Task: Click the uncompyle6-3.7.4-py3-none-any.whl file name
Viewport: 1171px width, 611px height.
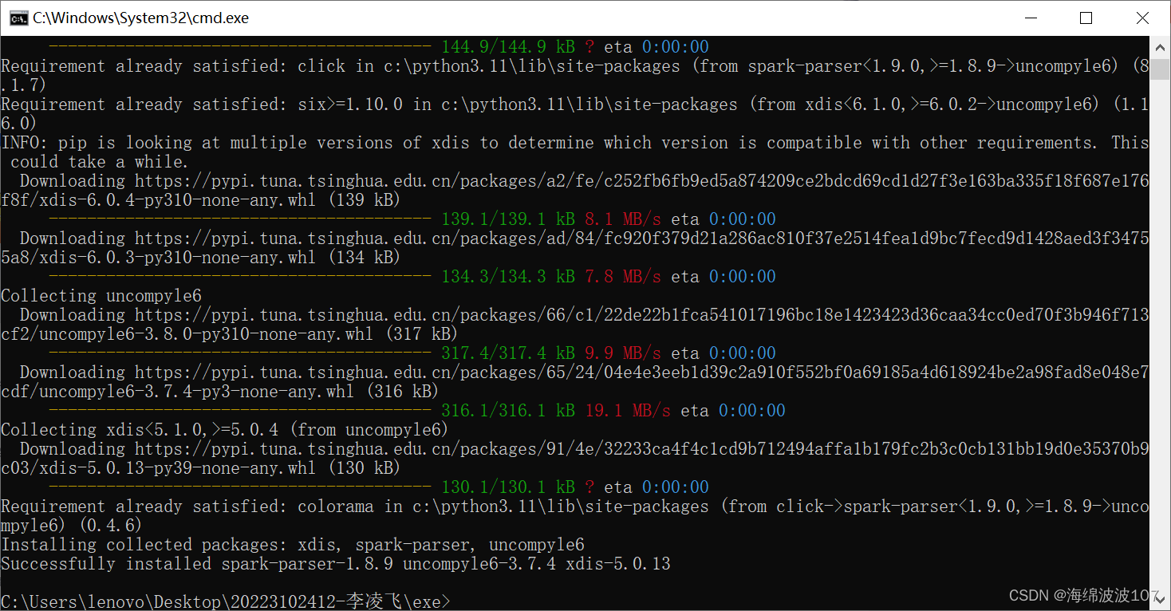Action: coord(197,392)
